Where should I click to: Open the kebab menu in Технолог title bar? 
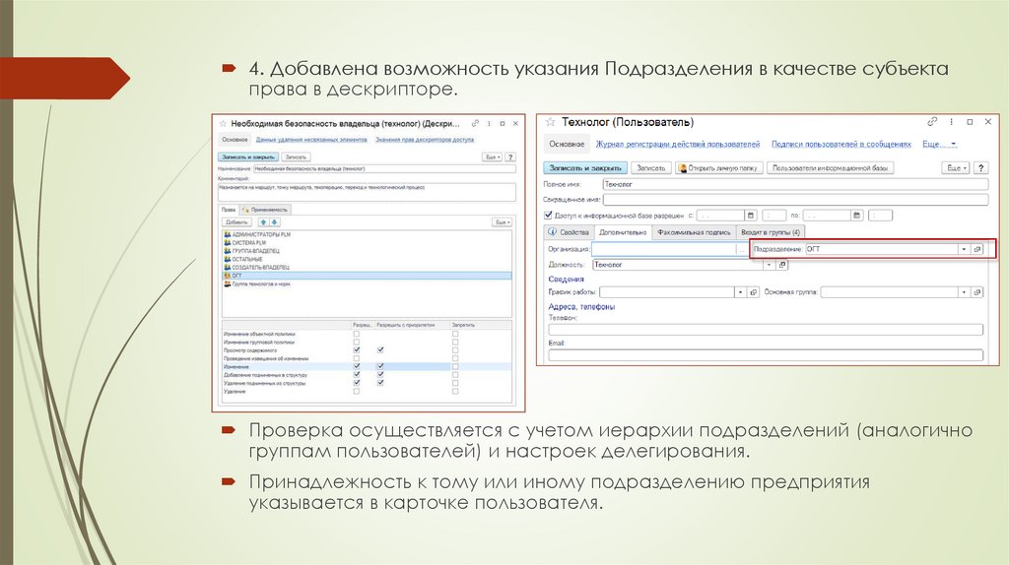[952, 122]
